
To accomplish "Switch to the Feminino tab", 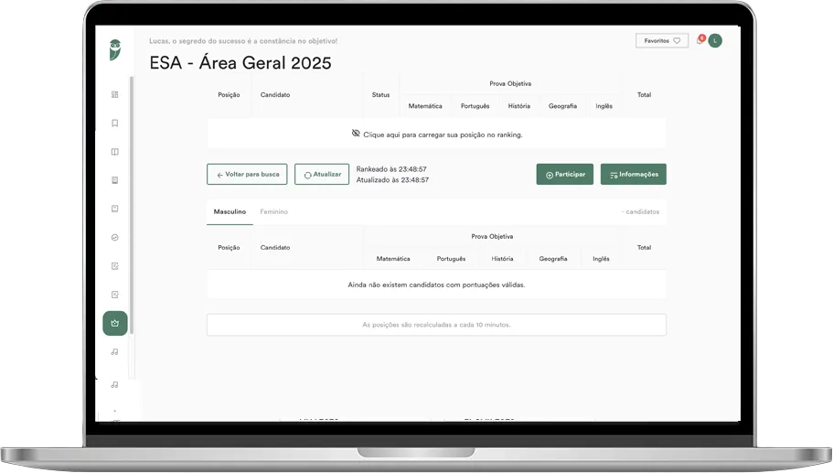I will pos(273,211).
